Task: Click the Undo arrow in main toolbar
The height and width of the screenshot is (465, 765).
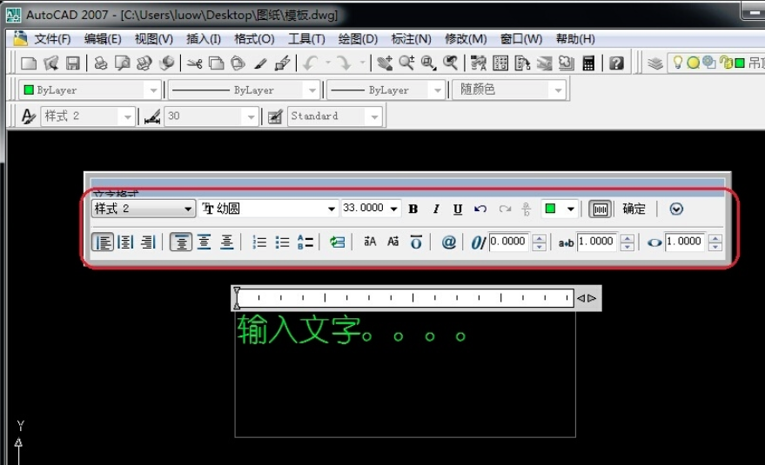Action: pyautogui.click(x=311, y=63)
